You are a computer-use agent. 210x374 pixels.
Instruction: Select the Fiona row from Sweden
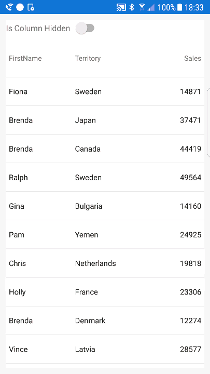point(105,91)
